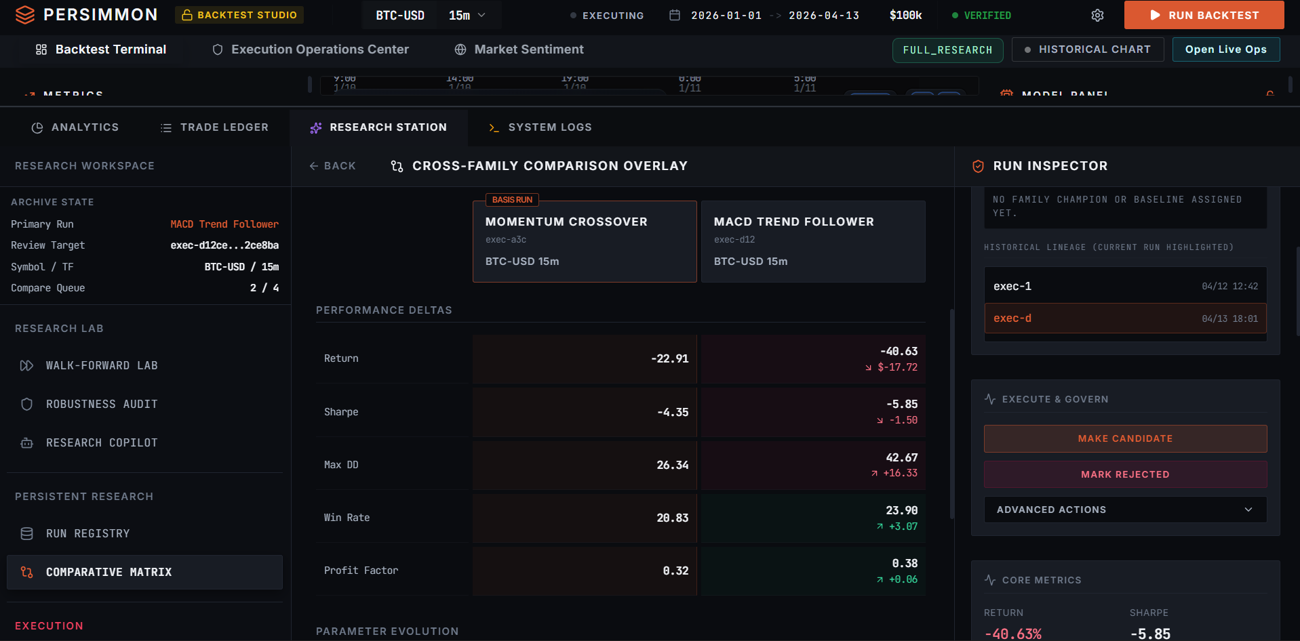Click the play icon in Run Backtest
1300x641 pixels.
(x=1155, y=15)
